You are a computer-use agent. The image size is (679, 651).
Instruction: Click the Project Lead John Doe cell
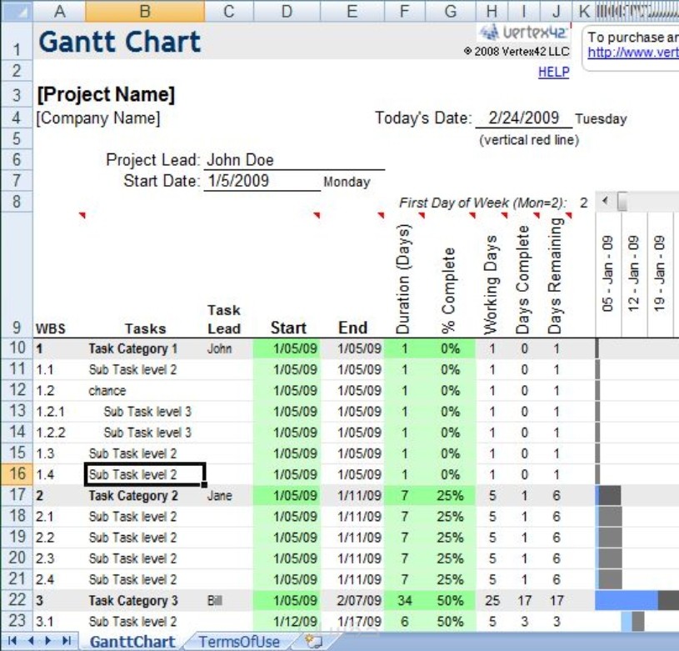tap(294, 160)
